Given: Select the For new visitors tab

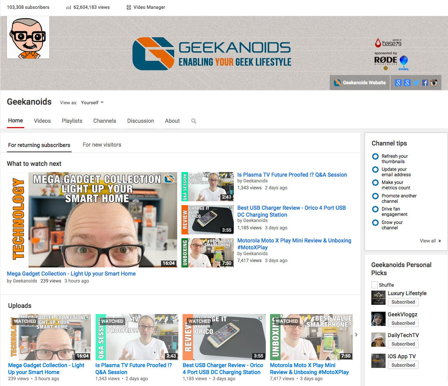Looking at the screenshot, I should tap(102, 145).
